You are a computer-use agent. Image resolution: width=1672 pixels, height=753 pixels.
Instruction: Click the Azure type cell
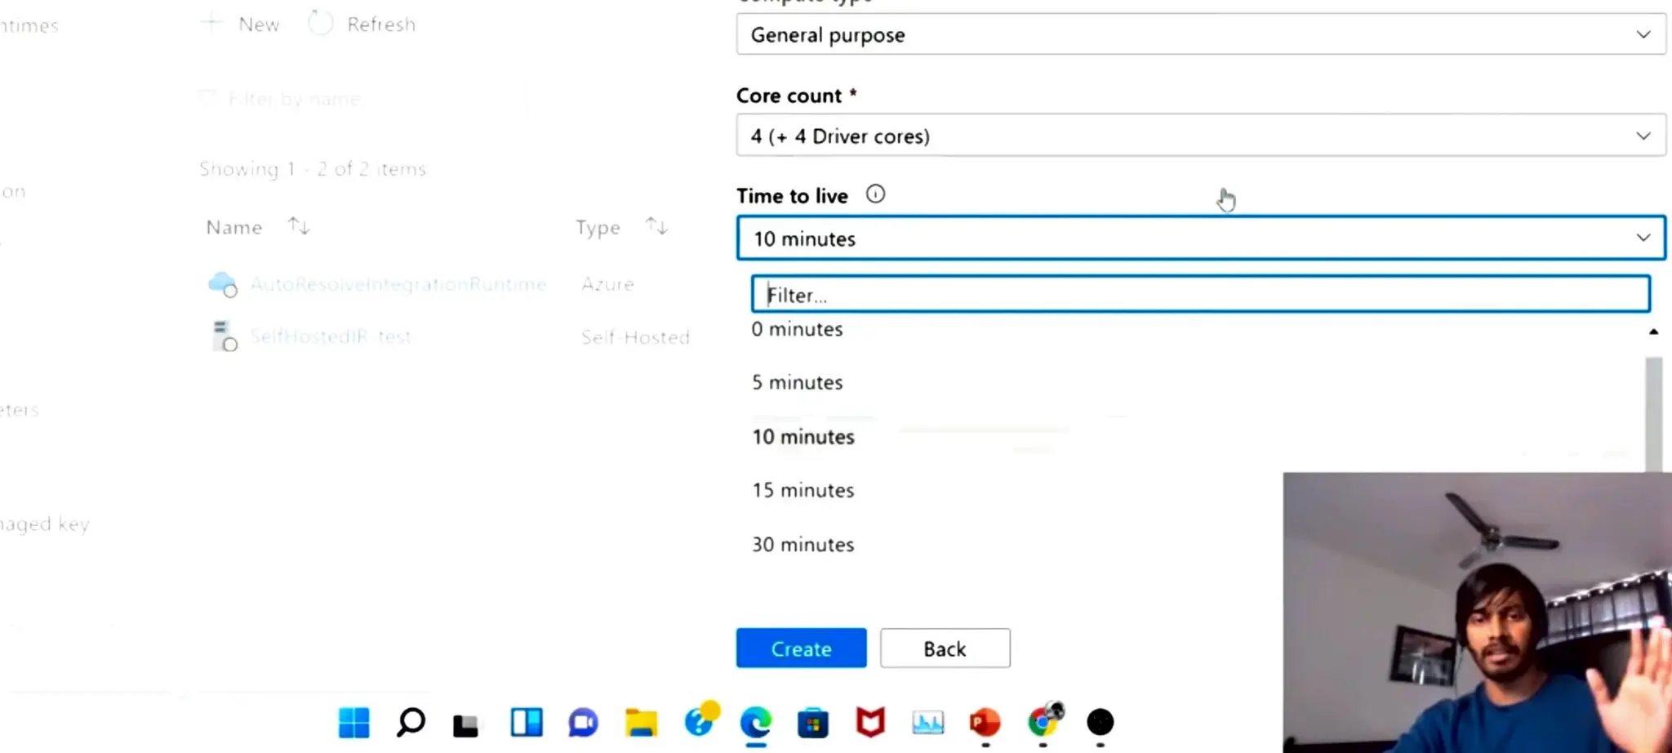[608, 284]
